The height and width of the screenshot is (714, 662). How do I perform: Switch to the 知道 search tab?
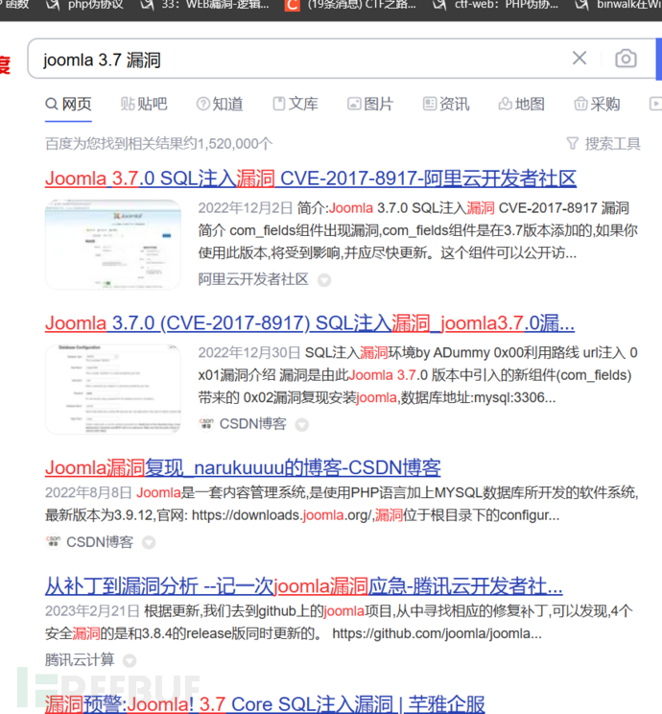[x=219, y=104]
